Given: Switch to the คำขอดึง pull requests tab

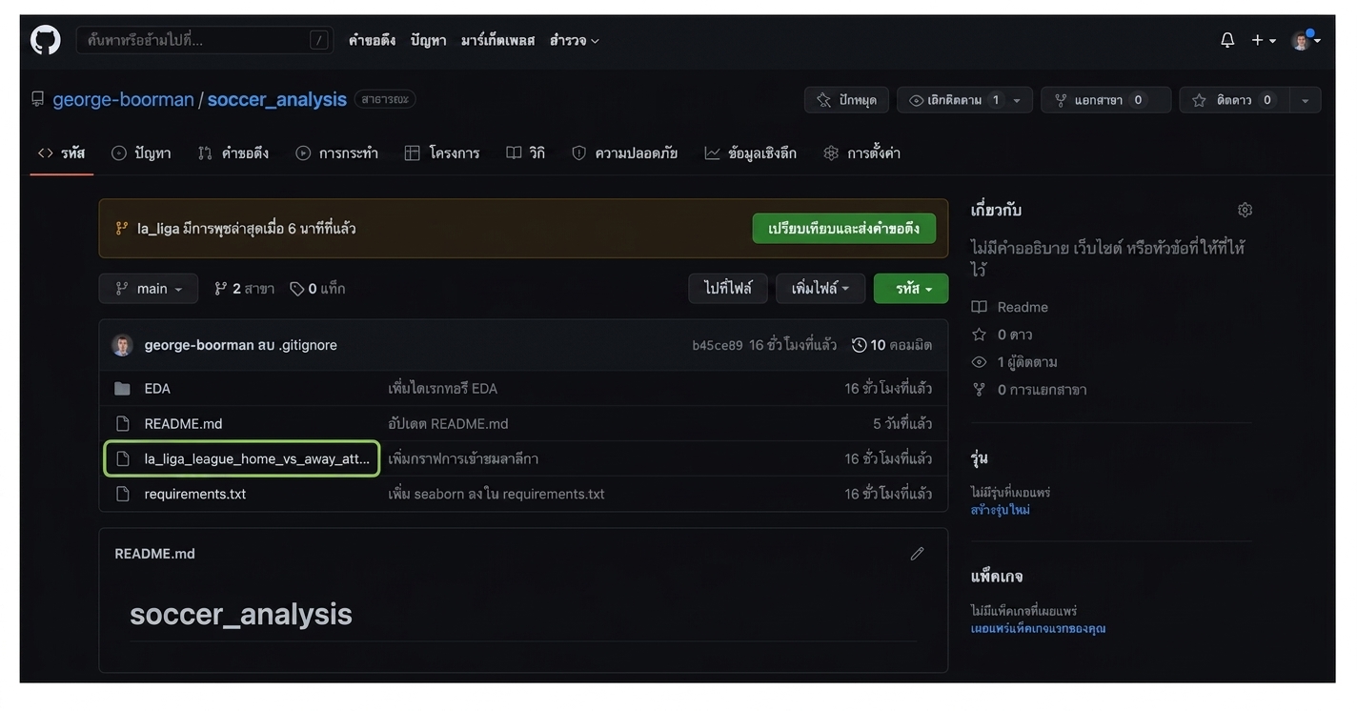Looking at the screenshot, I should tap(233, 152).
